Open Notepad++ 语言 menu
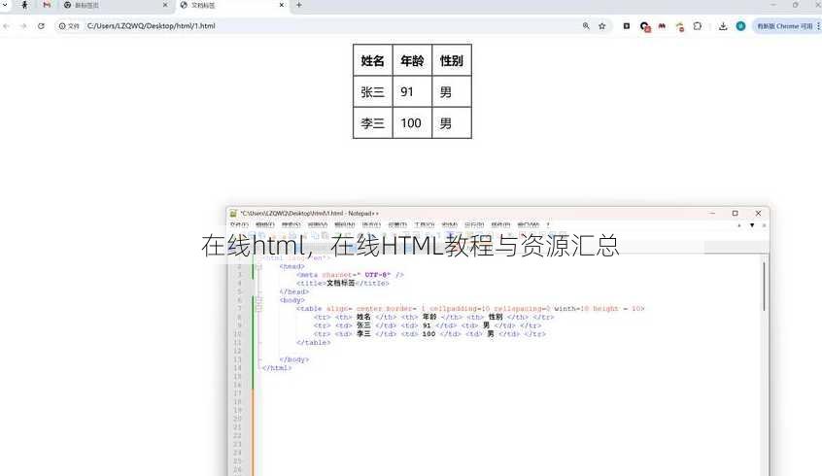 click(371, 225)
